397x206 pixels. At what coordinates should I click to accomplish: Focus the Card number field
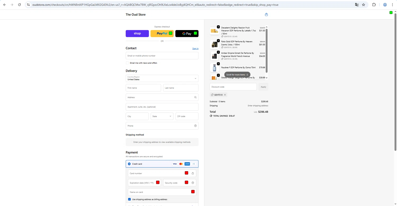pyautogui.click(x=162, y=173)
